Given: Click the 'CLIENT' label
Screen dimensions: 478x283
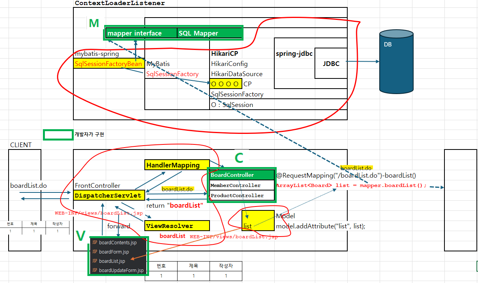Looking at the screenshot, I should coord(21,145).
